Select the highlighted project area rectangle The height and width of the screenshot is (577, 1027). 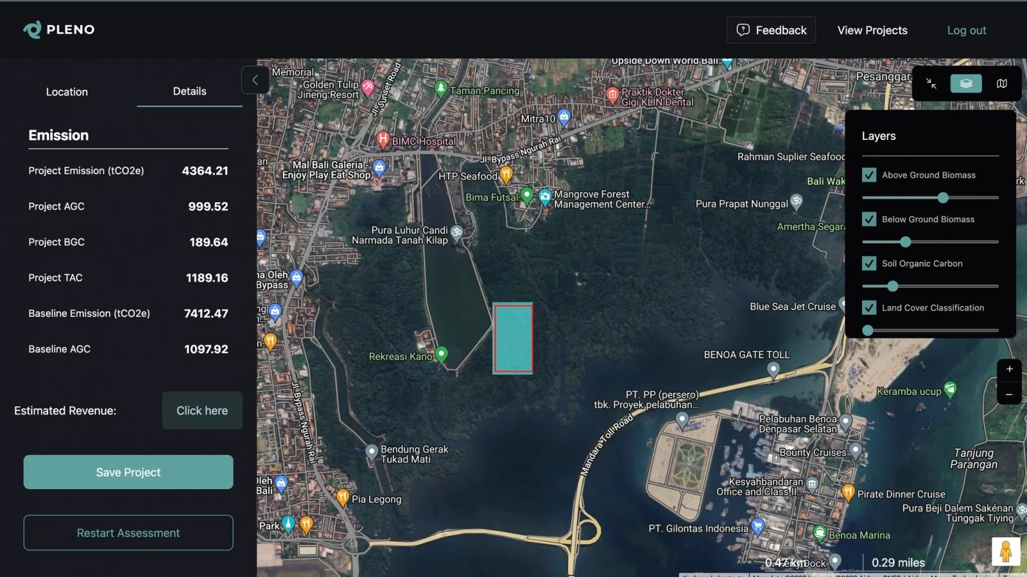tap(513, 338)
